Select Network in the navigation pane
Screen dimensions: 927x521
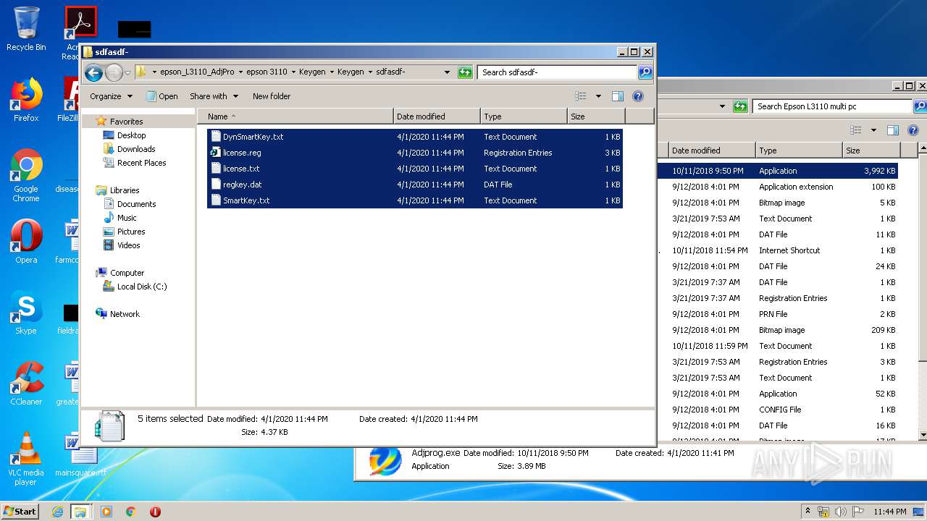coord(125,314)
